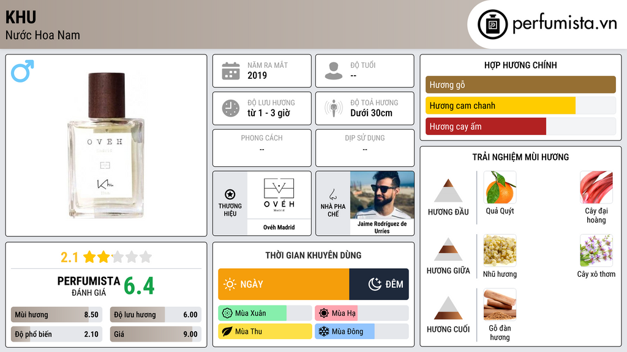The width and height of the screenshot is (627, 352).
Task: Click the longevity value từ 1 - 3 giờ
Action: click(269, 113)
